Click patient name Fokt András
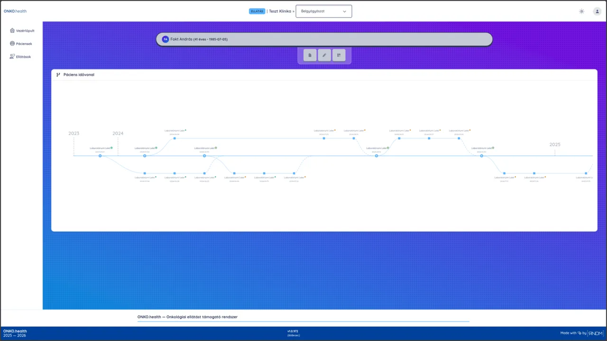This screenshot has height=341, width=607. 181,39
